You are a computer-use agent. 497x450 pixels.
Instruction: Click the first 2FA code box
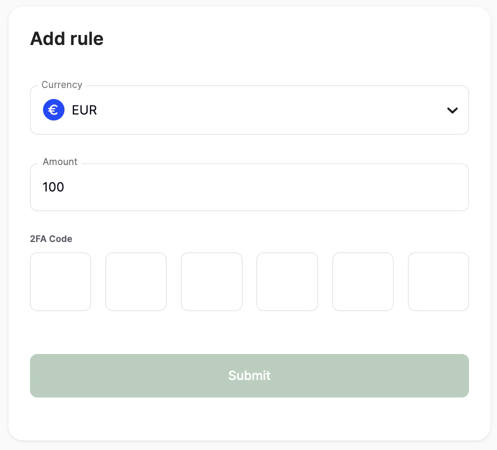point(60,281)
